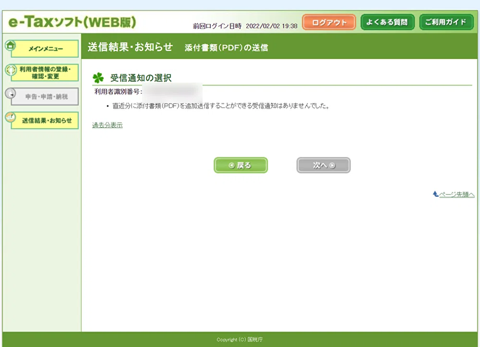
Task: Click the 次へ button
Action: (324, 165)
